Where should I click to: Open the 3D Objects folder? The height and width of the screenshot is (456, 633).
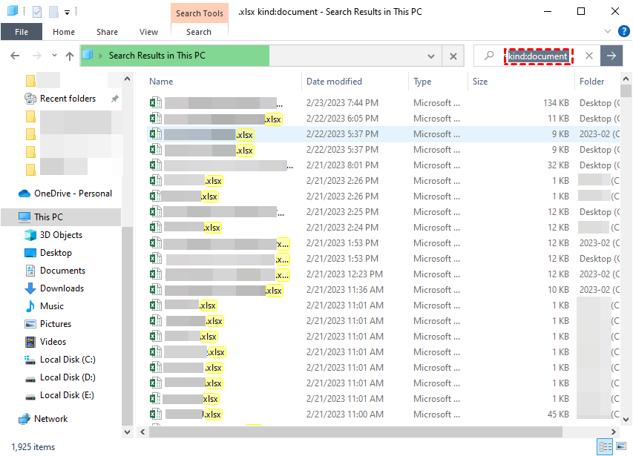tap(61, 235)
